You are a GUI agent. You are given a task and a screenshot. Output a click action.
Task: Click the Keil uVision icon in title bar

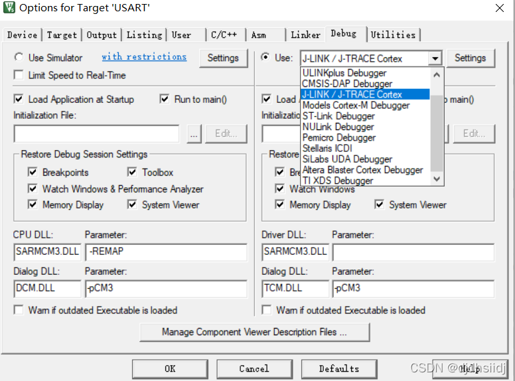9,7
